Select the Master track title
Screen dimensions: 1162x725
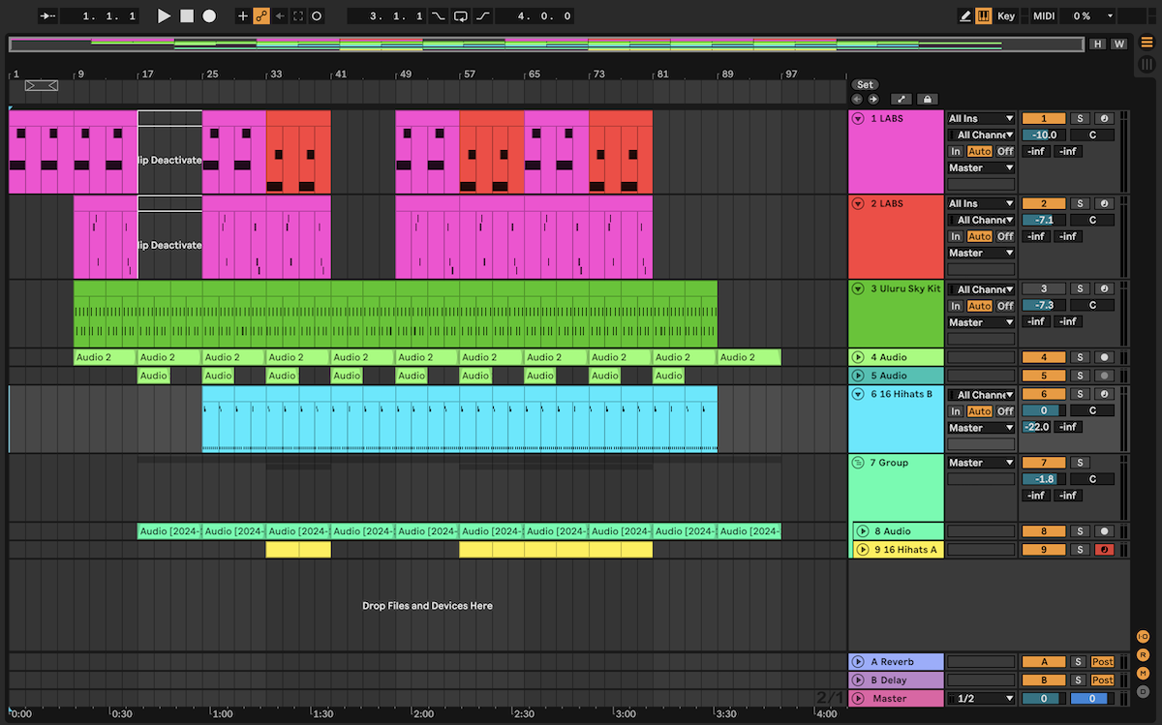click(896, 699)
